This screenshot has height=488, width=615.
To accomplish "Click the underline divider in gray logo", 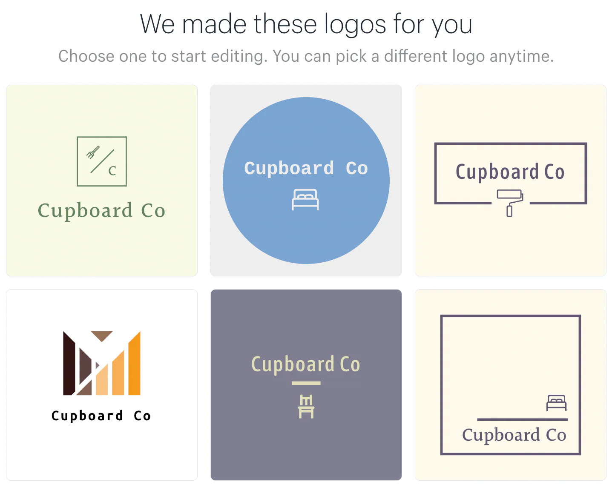I will point(306,383).
